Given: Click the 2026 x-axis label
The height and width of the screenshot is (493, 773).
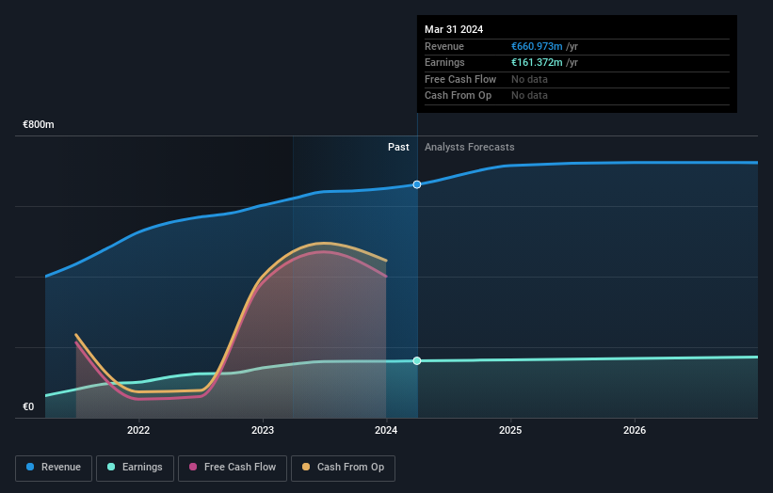Looking at the screenshot, I should pyautogui.click(x=635, y=431).
